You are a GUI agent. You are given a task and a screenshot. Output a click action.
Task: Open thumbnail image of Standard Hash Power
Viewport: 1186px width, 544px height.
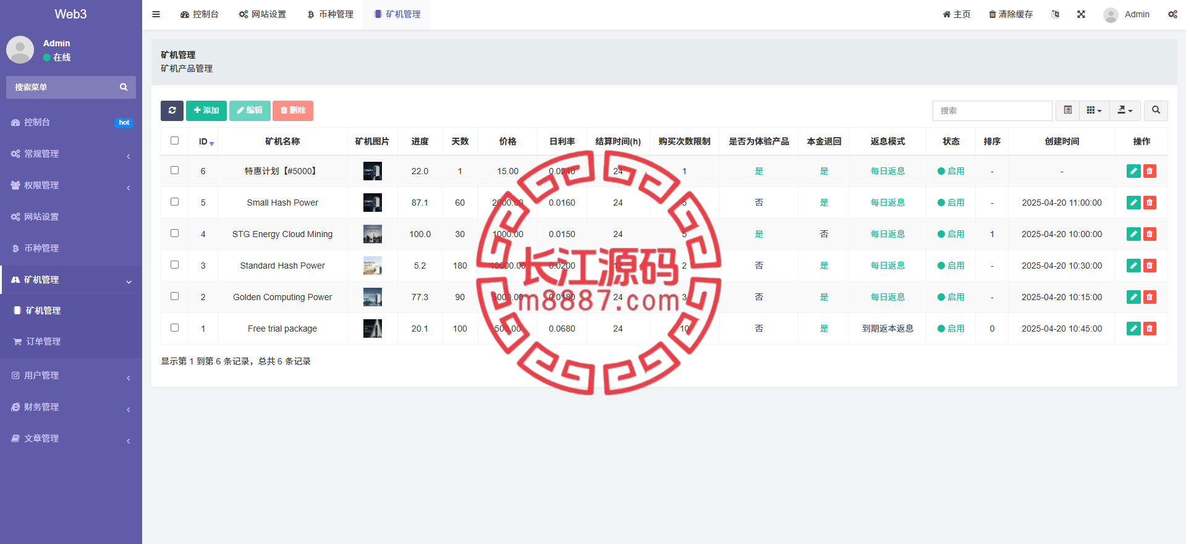[373, 266]
